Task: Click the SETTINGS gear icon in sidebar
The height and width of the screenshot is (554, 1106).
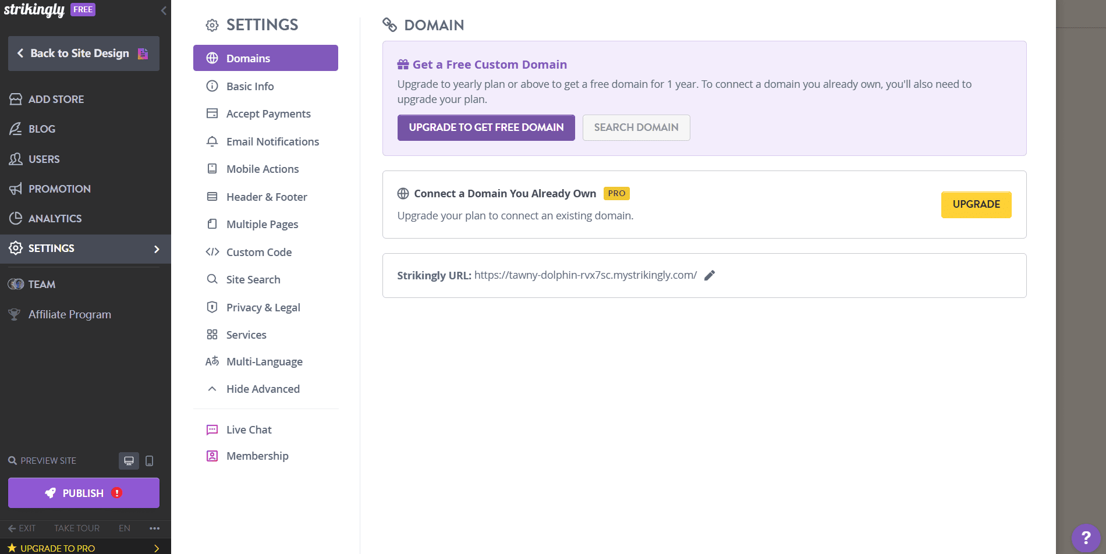Action: click(x=16, y=248)
